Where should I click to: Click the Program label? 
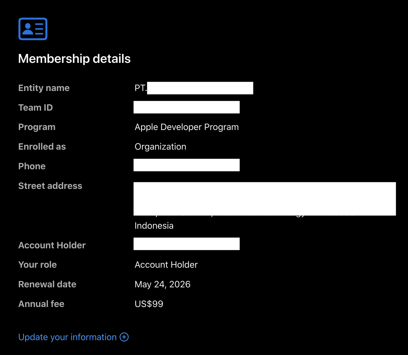coord(37,127)
